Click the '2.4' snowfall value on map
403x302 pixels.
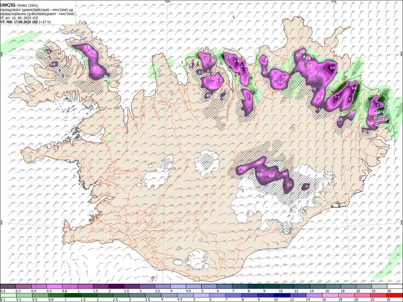coord(236,61)
